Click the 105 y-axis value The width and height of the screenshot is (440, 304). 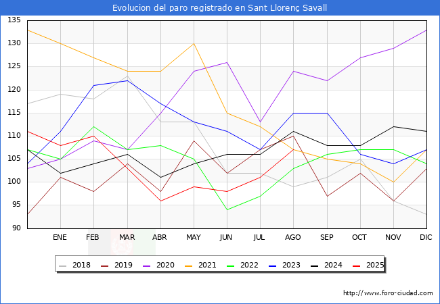coord(14,159)
